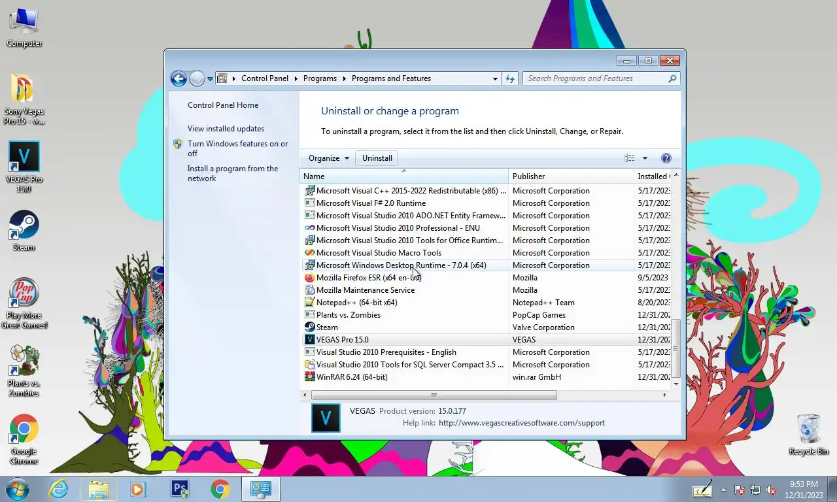Click the WinRAR icon in the program list
Screen dimensions: 837x502
click(310, 377)
